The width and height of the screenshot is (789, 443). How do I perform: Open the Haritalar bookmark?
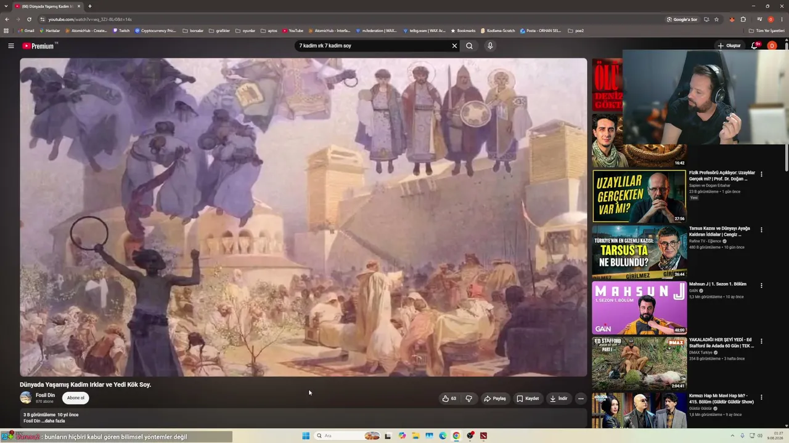click(50, 31)
